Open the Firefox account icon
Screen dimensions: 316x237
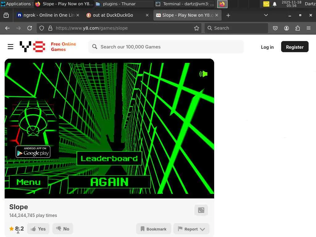286,28
